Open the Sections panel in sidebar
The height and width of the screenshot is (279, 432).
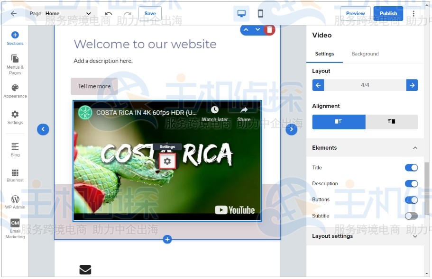(x=15, y=38)
